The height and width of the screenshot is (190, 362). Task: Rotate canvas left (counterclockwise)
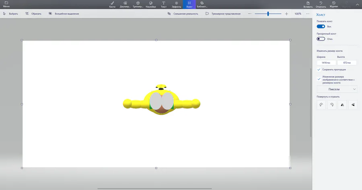[321, 105]
